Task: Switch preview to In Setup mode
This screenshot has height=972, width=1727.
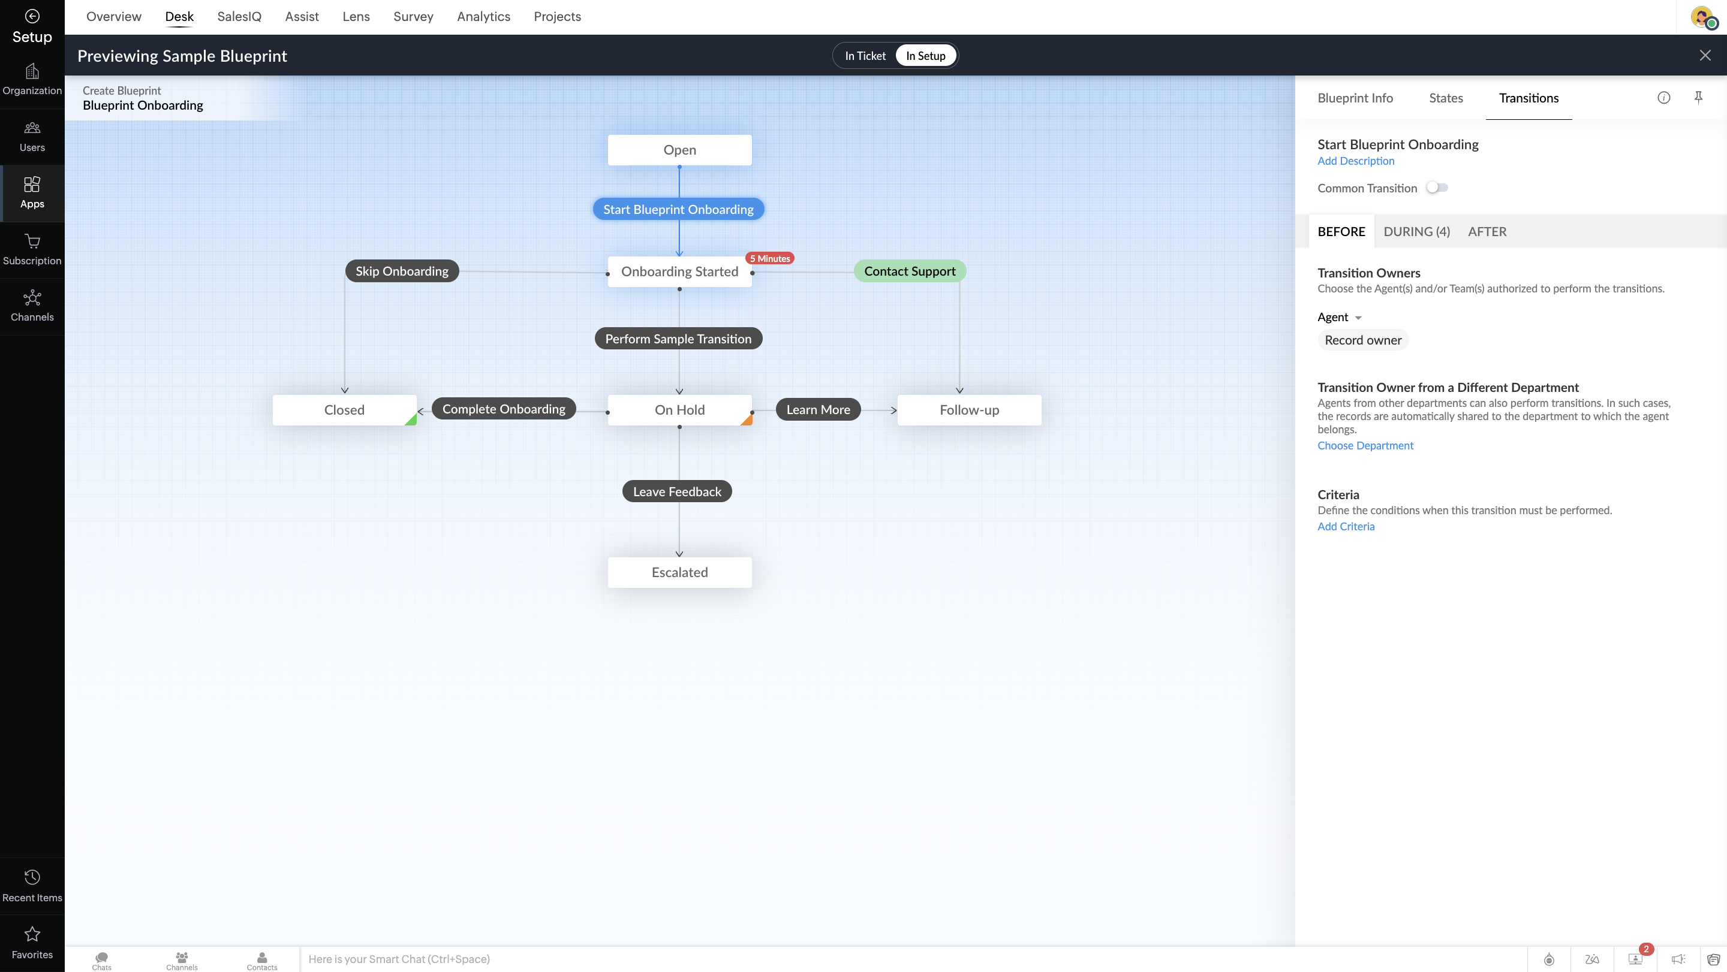Action: point(925,56)
